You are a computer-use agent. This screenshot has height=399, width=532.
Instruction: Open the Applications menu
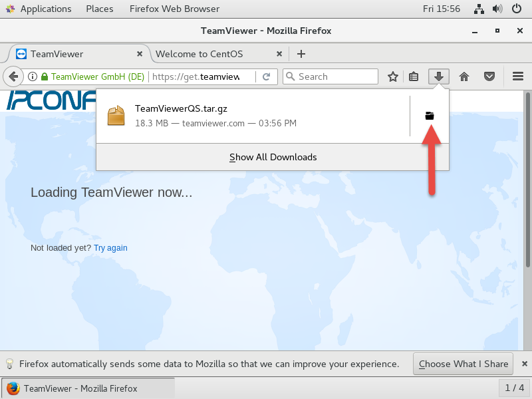click(46, 9)
